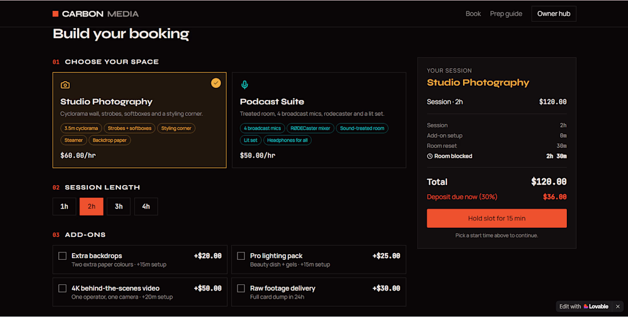The height and width of the screenshot is (317, 628).
Task: Dismiss the Edit with Lovable badge
Action: pyautogui.click(x=618, y=306)
